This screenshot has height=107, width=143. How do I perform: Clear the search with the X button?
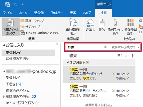(x=106, y=47)
